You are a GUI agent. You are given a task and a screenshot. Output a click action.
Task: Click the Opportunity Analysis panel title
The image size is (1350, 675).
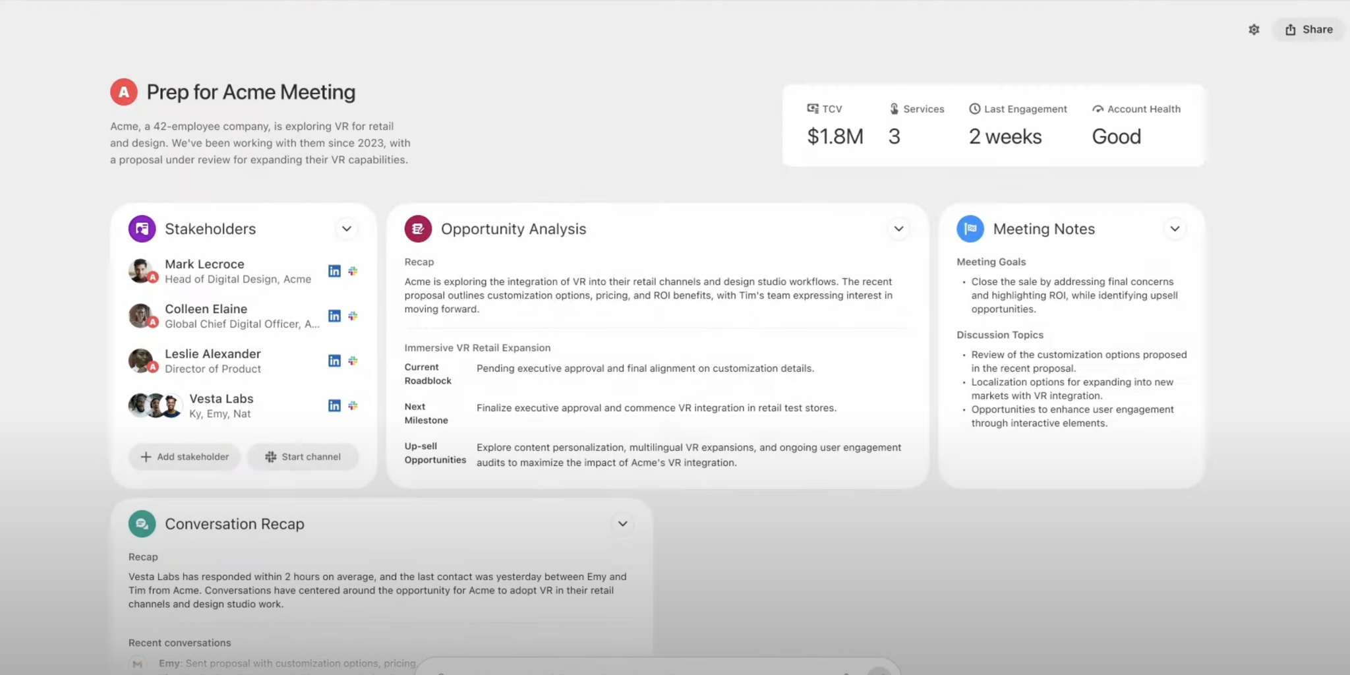[514, 229]
